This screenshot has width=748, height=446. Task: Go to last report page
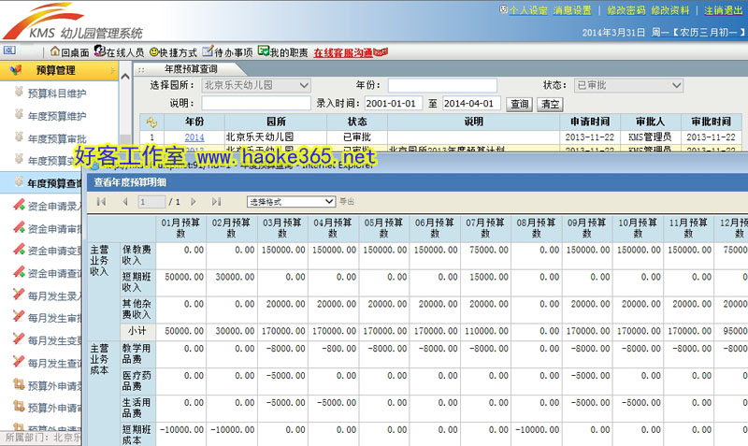216,202
